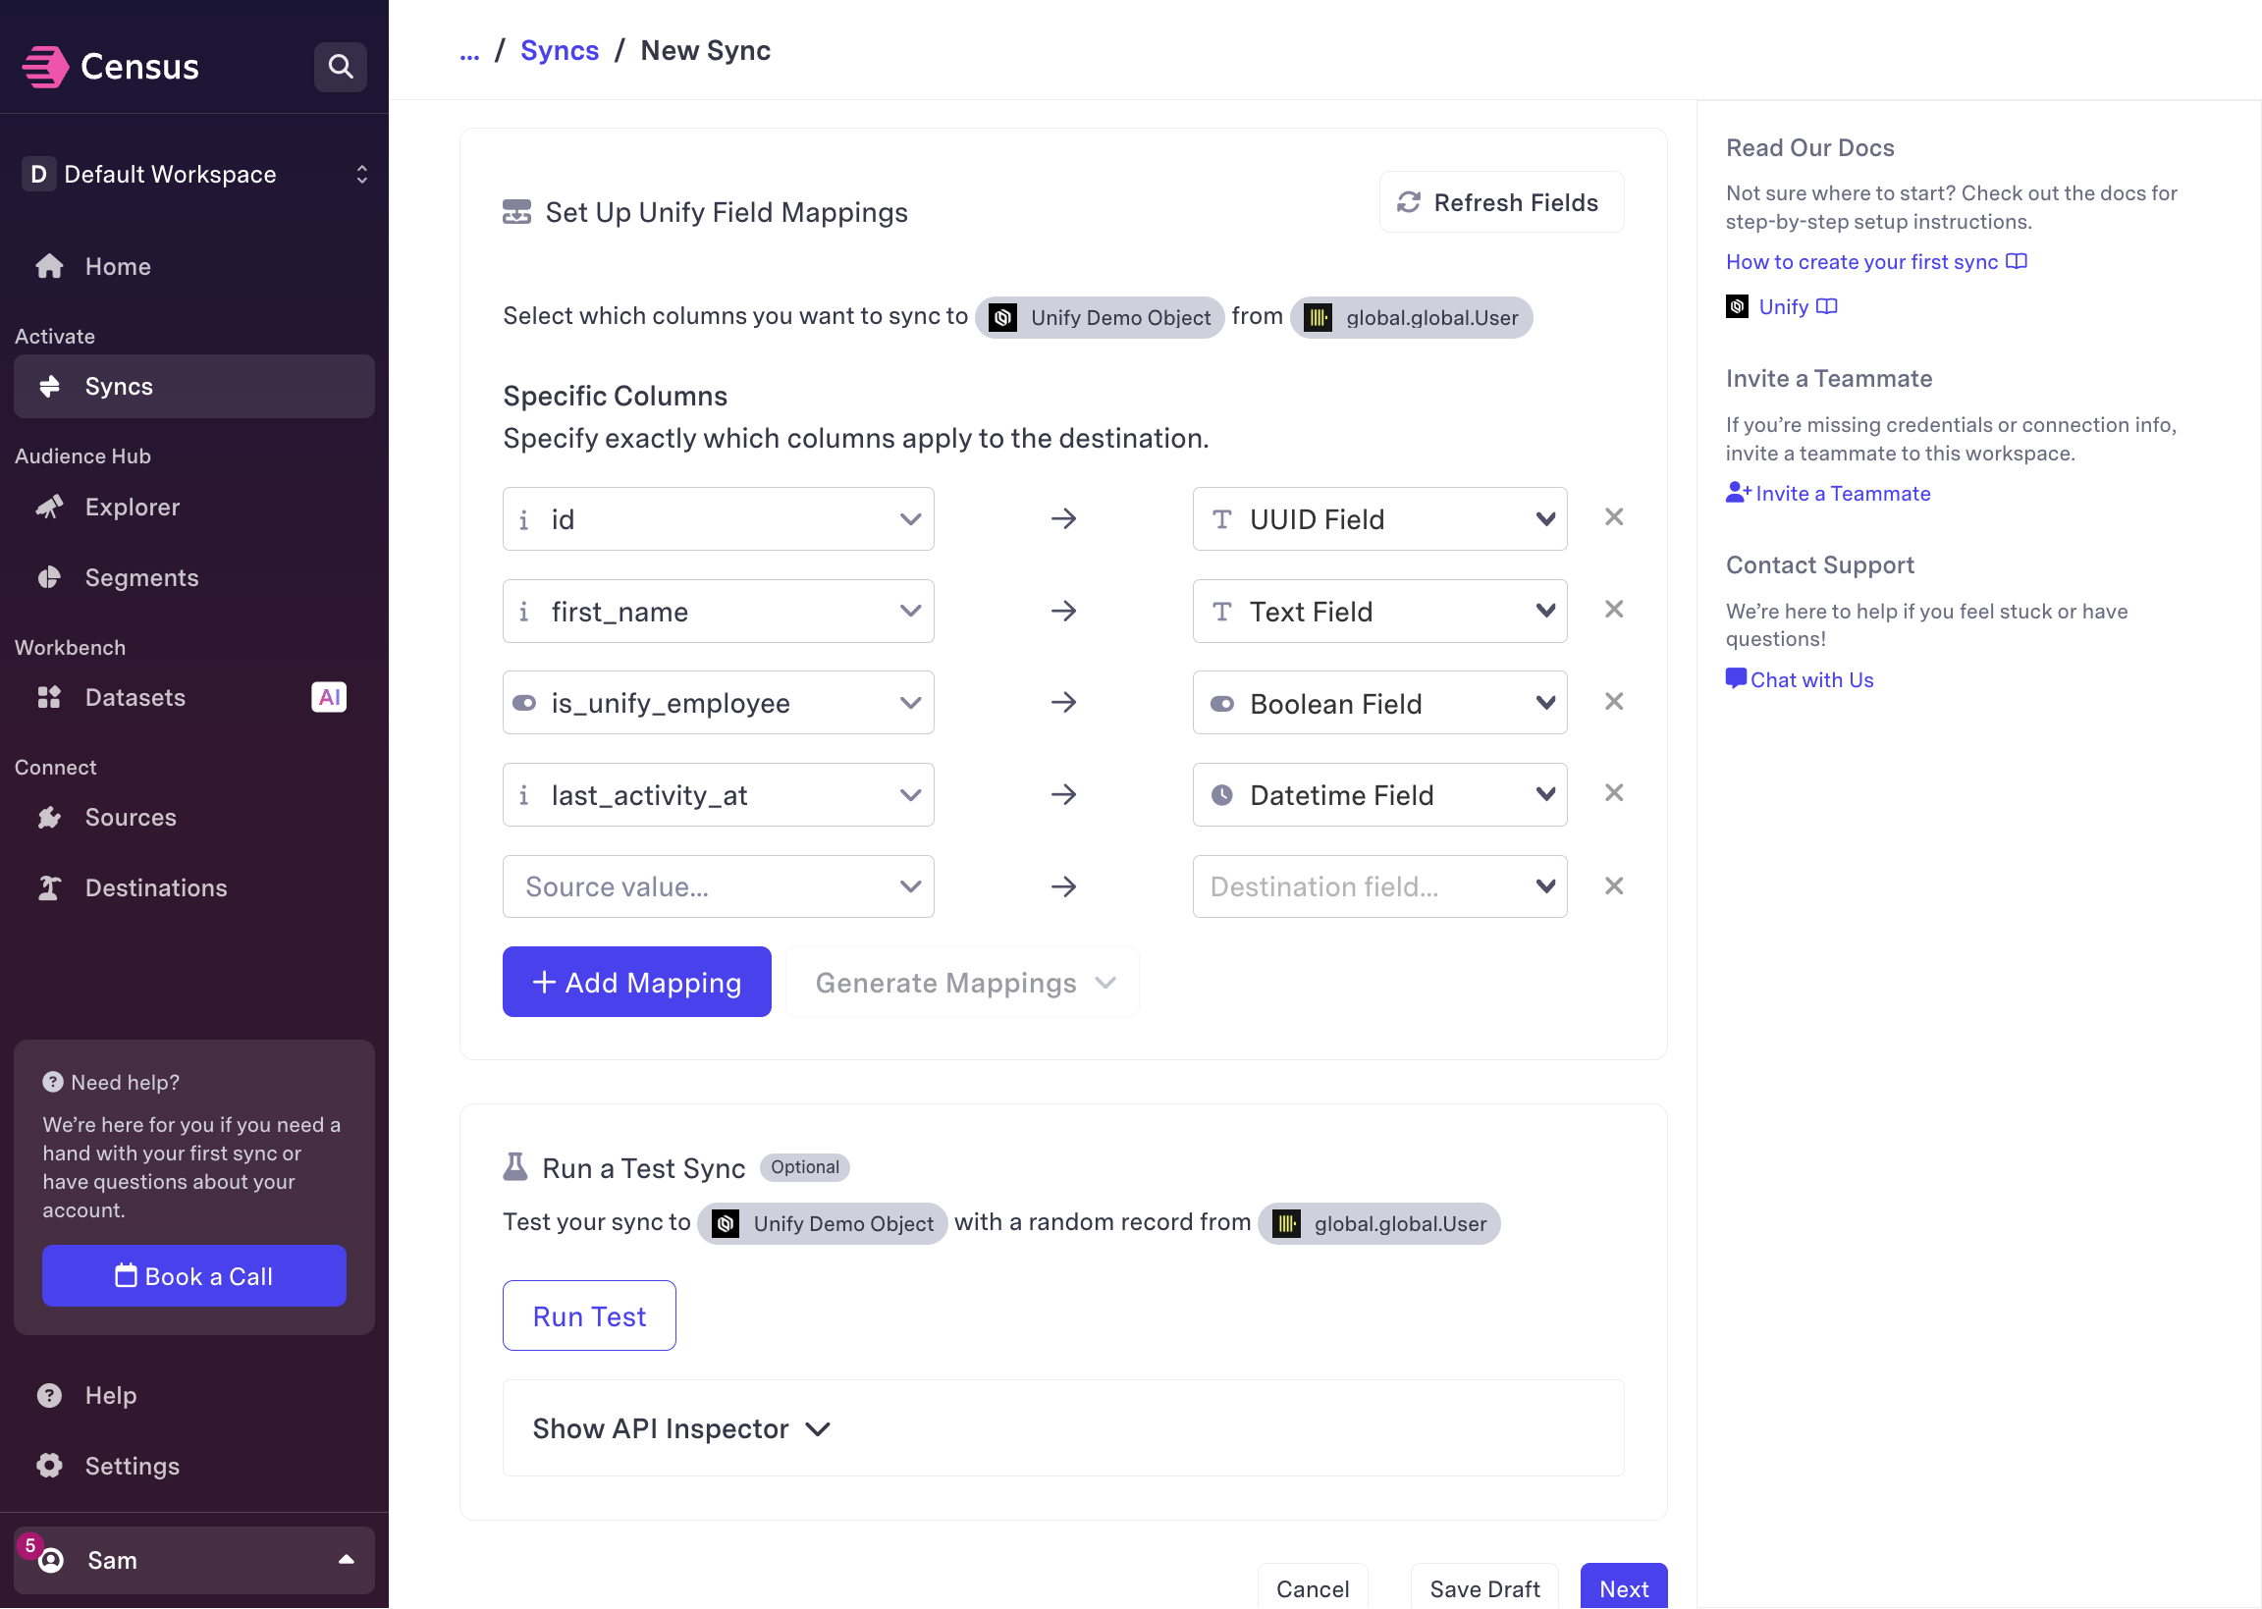Expand the Generate Mappings dropdown
Image resolution: width=2262 pixels, height=1609 pixels.
(962, 983)
